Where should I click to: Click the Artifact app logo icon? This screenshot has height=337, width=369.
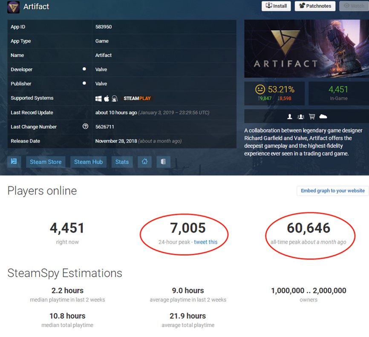[13, 7]
